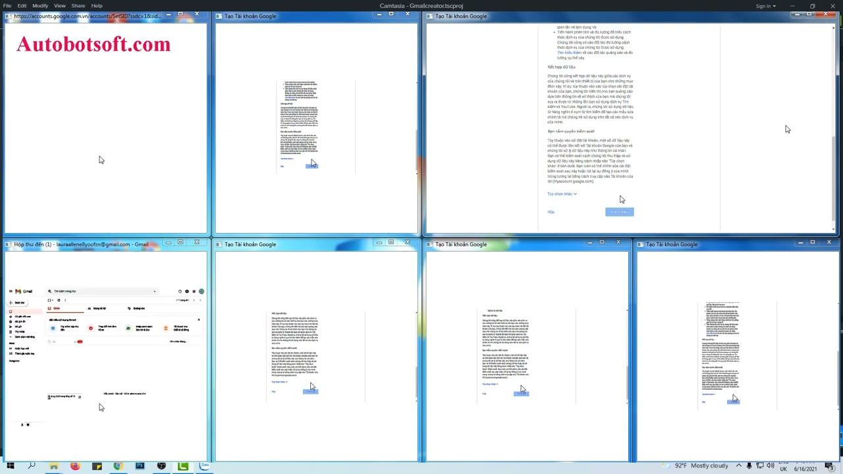This screenshot has height=474, width=843.
Task: Click blue agree button in top-right window
Action: (619, 212)
